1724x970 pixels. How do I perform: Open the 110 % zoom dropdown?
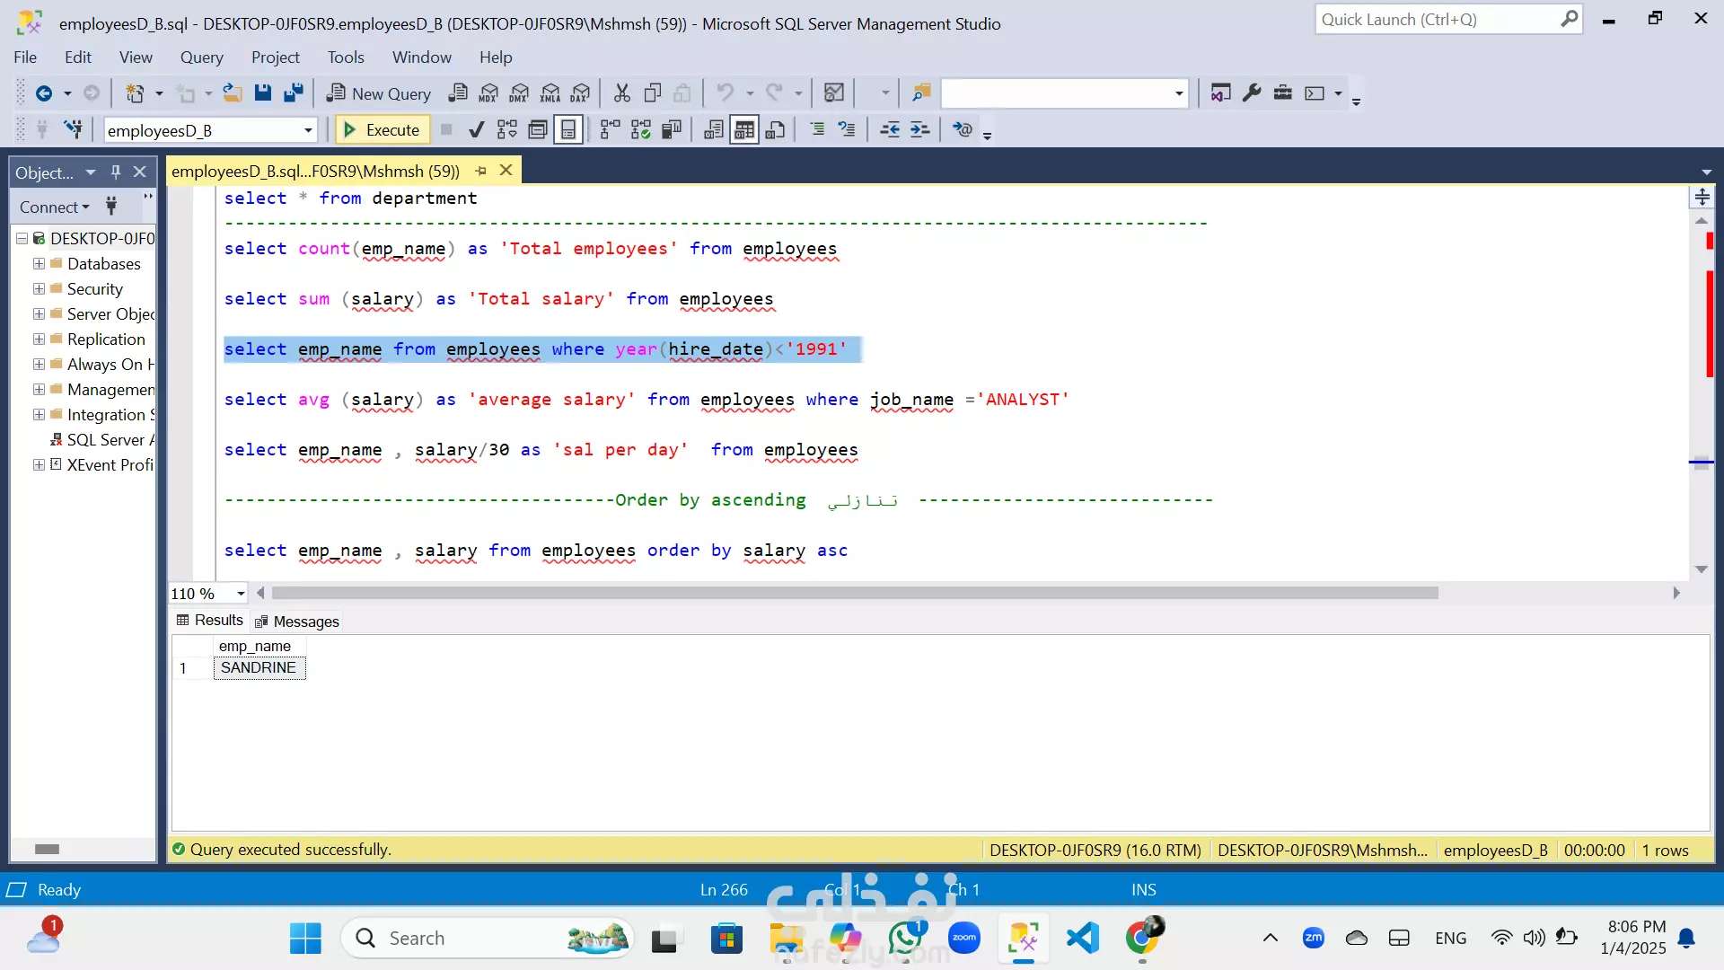[x=241, y=594]
